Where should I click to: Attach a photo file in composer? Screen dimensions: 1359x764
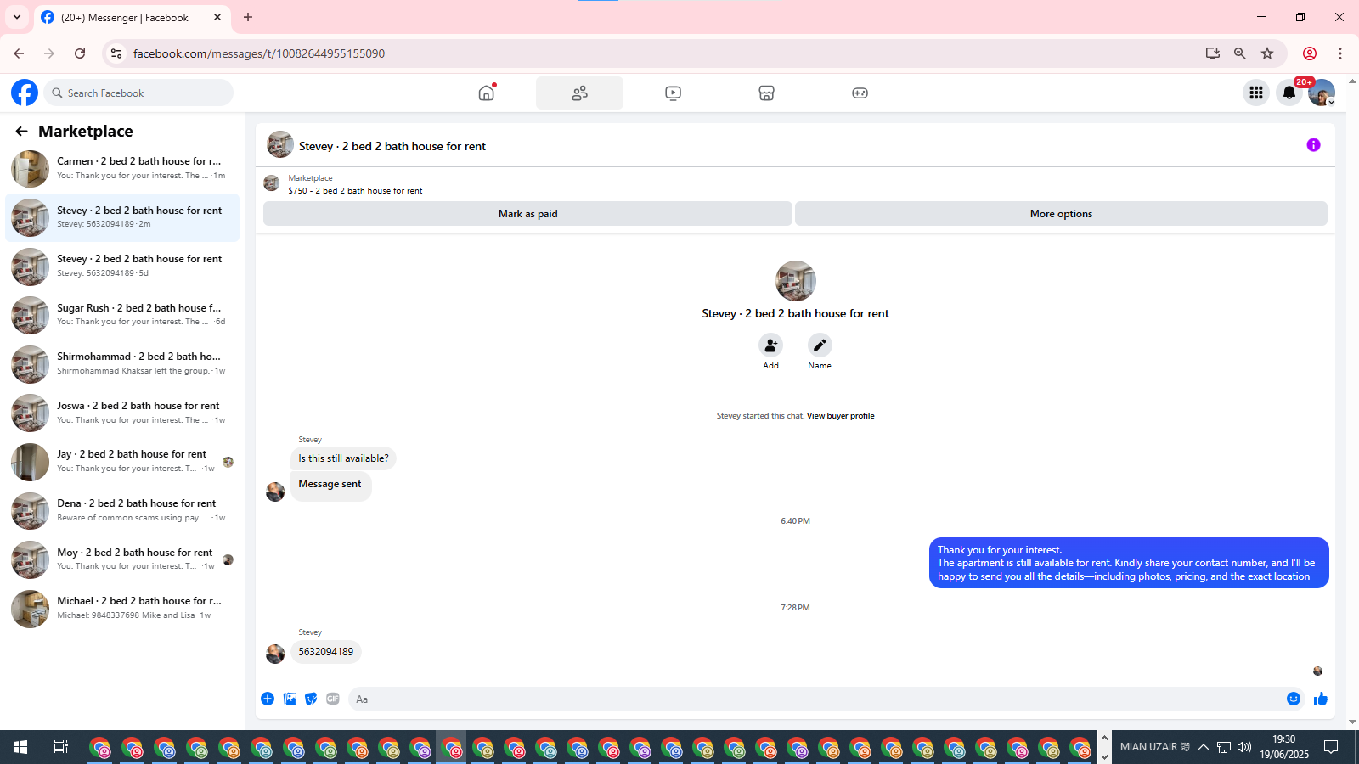(290, 699)
